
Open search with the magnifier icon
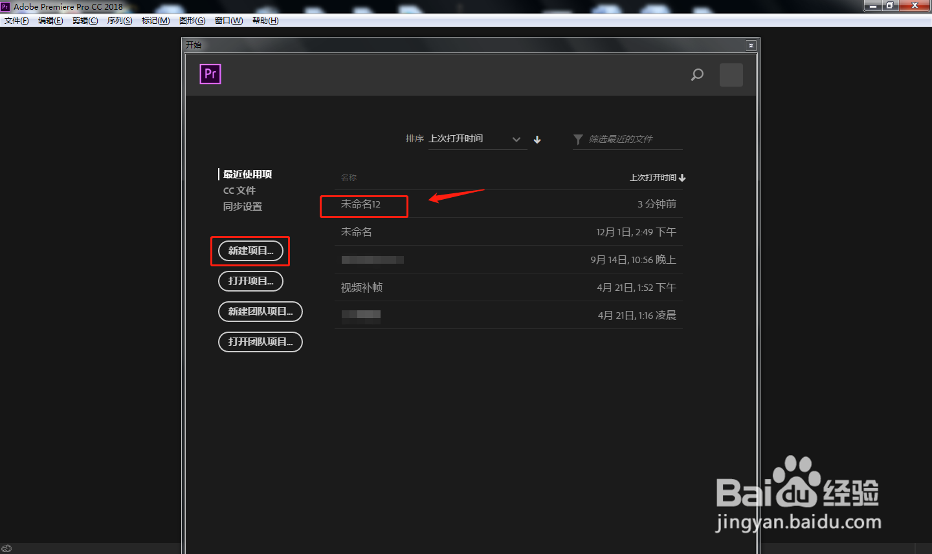(x=697, y=74)
